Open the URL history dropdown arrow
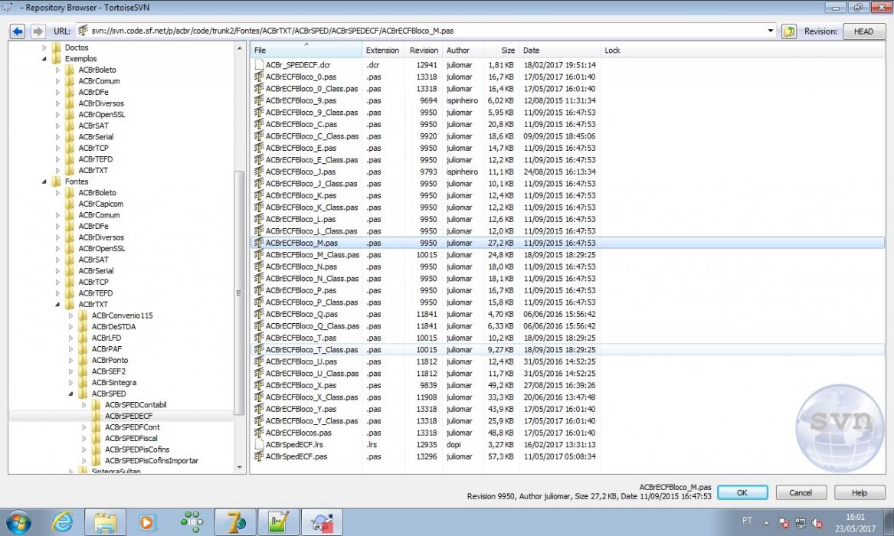The height and width of the screenshot is (536, 894). 771,31
